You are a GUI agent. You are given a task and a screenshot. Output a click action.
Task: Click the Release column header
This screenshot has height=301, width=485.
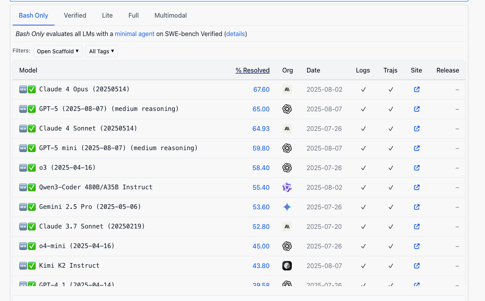tap(448, 71)
